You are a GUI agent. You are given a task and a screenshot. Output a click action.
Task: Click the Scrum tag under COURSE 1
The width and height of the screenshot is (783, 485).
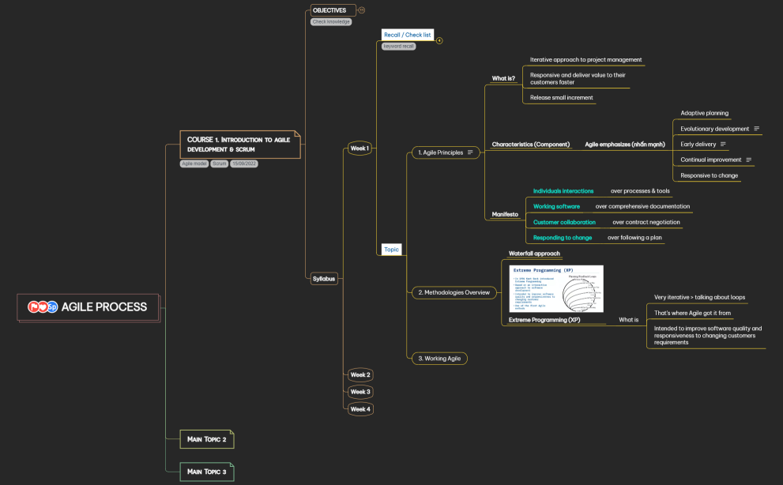(220, 164)
